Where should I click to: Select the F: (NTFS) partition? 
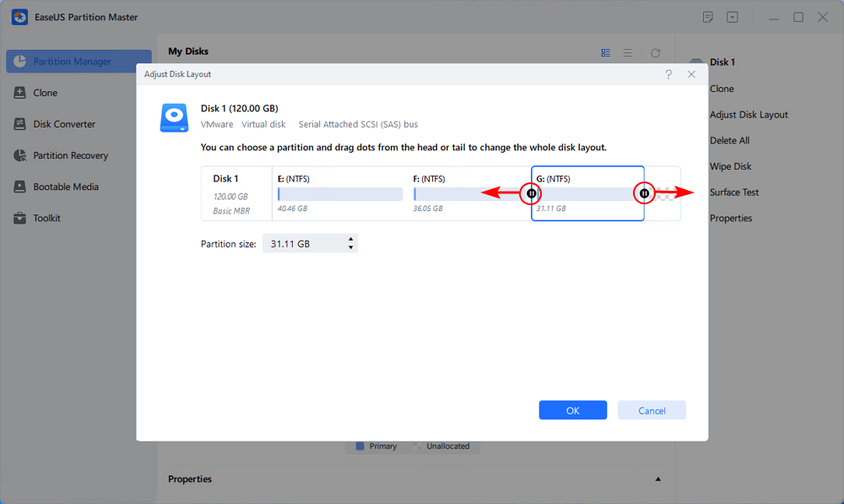click(x=469, y=193)
